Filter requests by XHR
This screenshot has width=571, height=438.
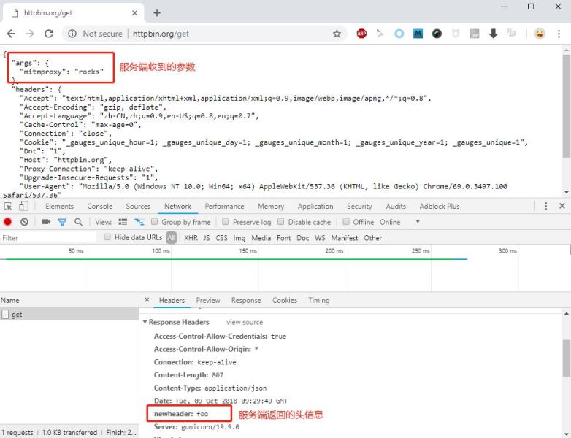191,238
